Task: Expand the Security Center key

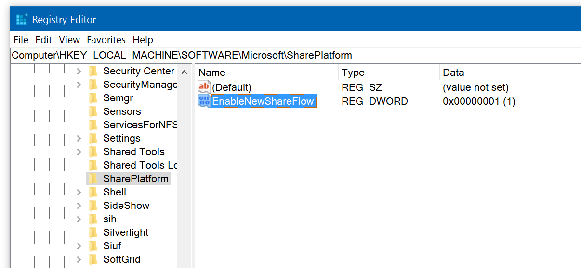Action: [x=79, y=71]
